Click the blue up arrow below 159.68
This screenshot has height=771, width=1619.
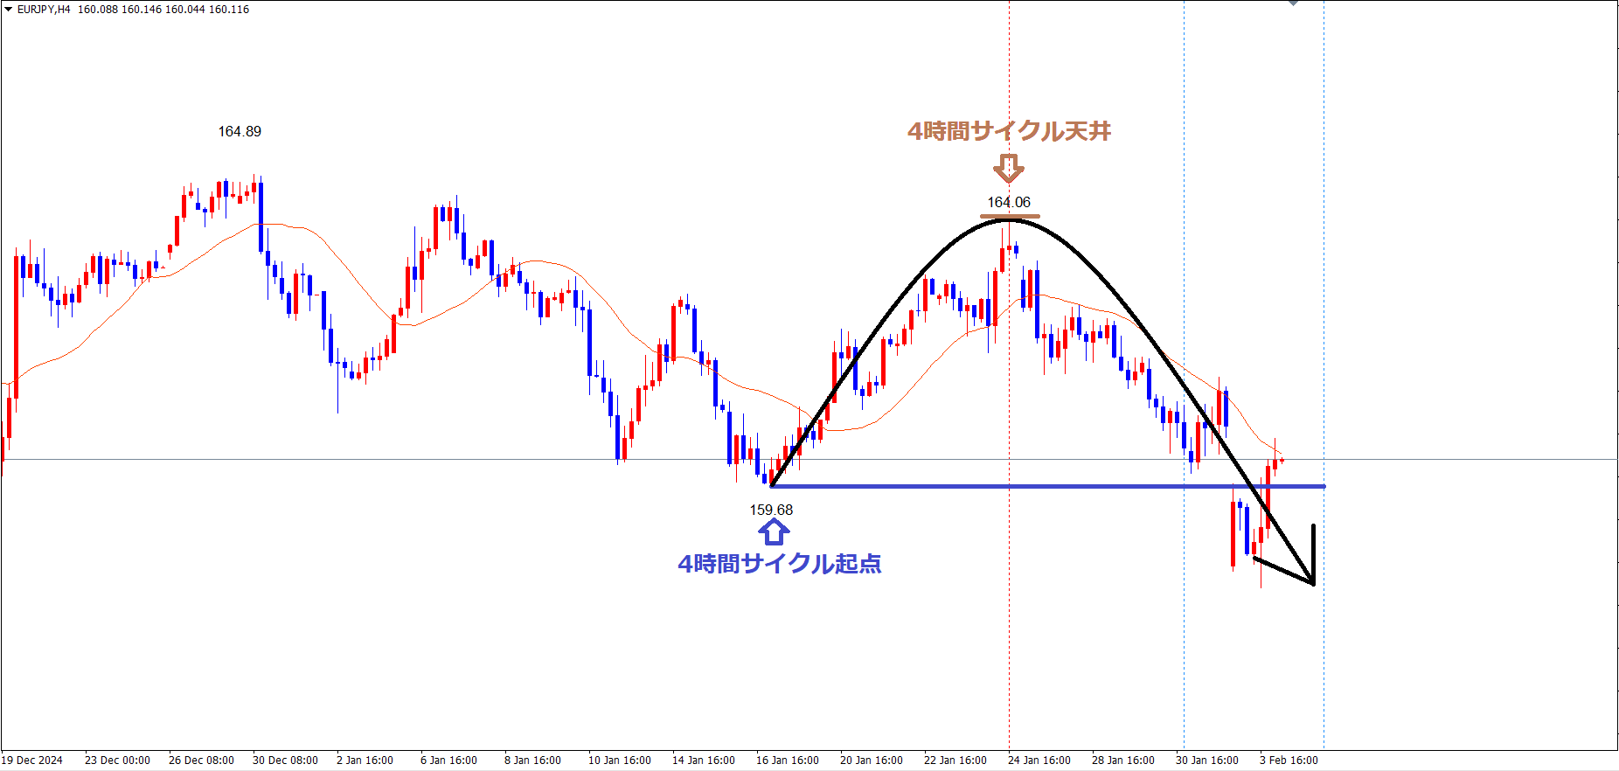(774, 531)
